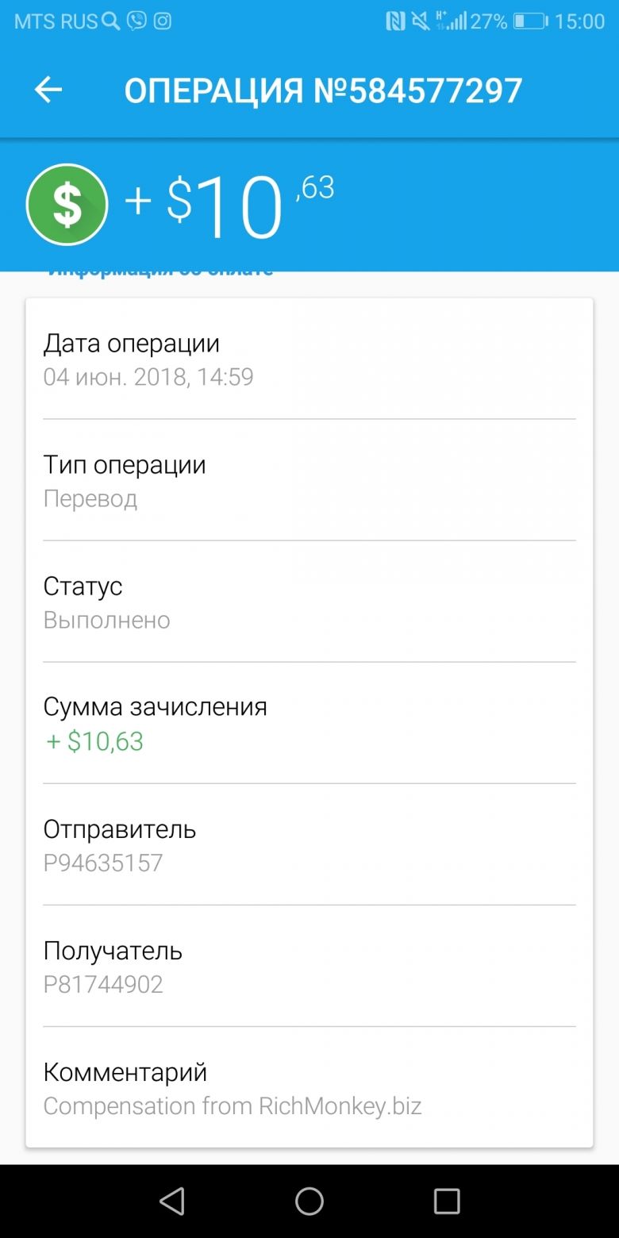Image resolution: width=619 pixels, height=1238 pixels.
Task: Tap the muted sound status icon
Action: point(421,21)
